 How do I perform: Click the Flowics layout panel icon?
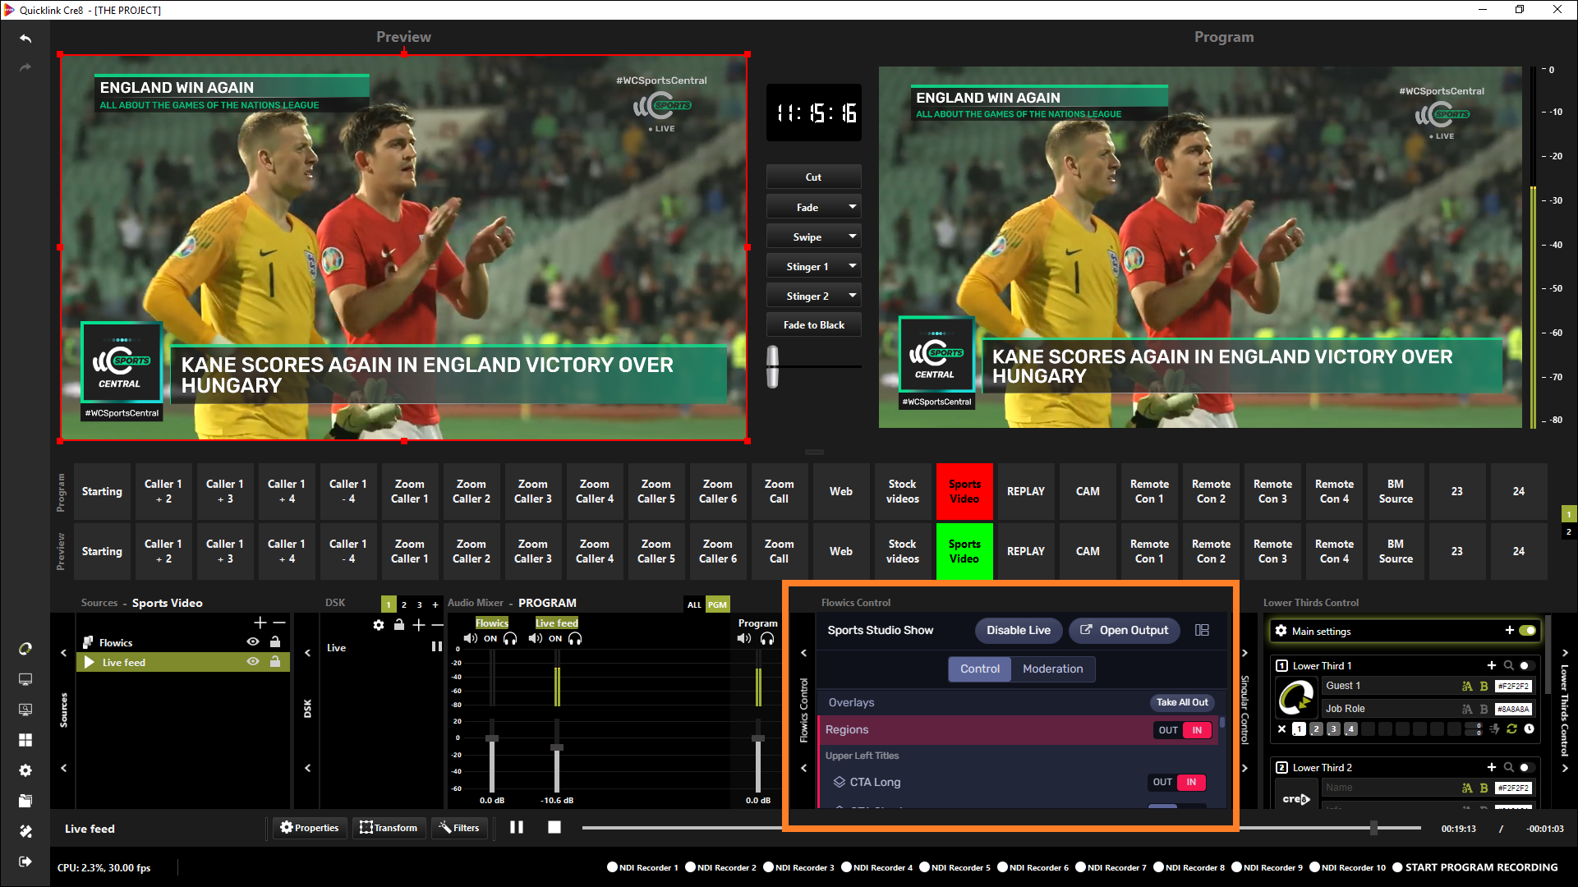coord(1202,630)
